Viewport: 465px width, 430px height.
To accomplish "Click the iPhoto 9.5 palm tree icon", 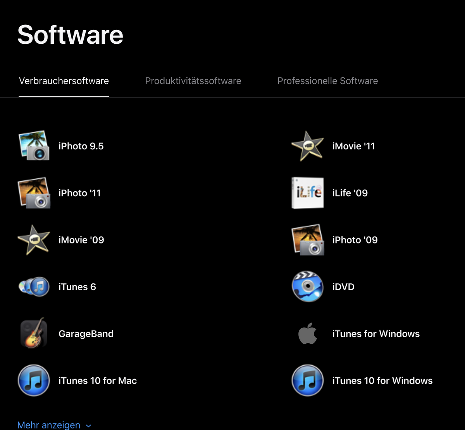I will (x=34, y=146).
